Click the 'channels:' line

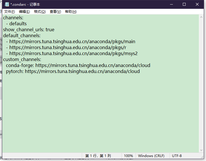tap(13, 18)
